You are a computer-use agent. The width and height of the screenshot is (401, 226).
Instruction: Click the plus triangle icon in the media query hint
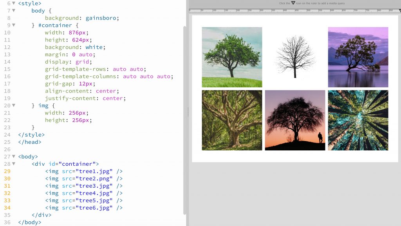(x=293, y=3)
